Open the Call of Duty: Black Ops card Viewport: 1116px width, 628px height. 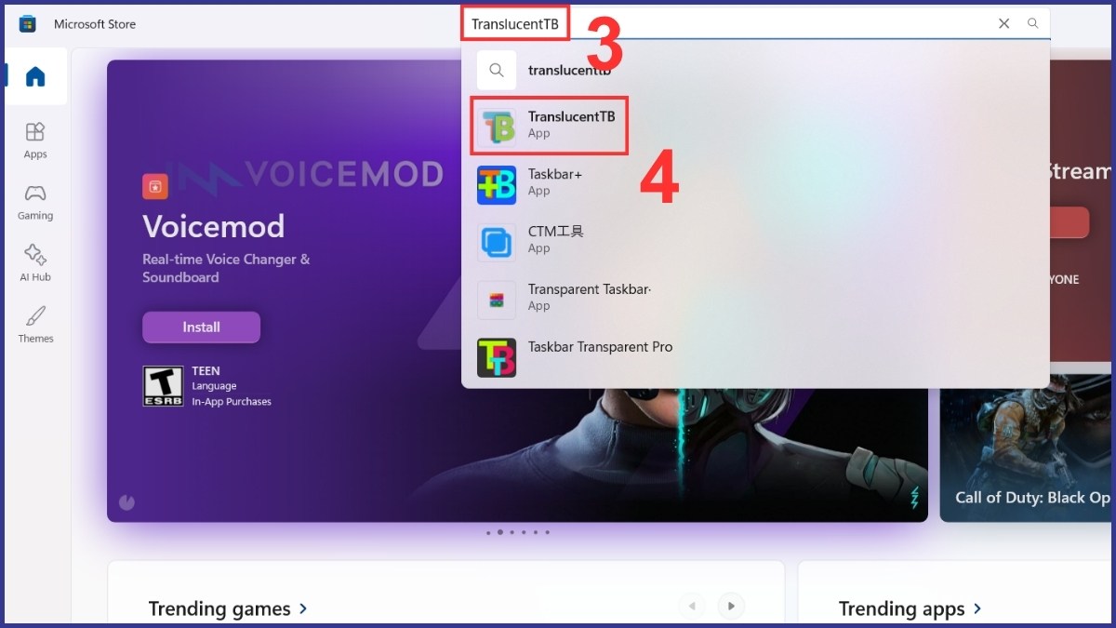1026,448
